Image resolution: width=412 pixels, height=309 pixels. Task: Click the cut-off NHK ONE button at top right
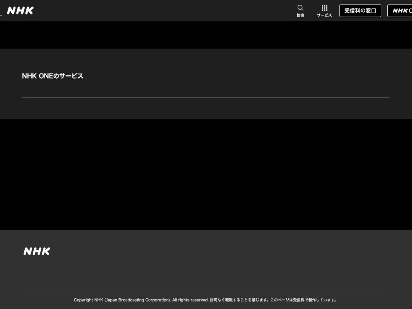pyautogui.click(x=400, y=11)
